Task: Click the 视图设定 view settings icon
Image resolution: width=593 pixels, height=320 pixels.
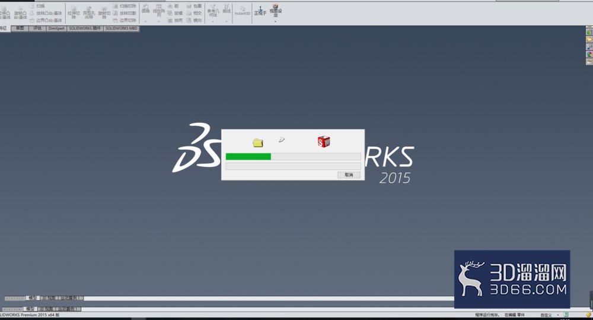Action: pyautogui.click(x=276, y=11)
